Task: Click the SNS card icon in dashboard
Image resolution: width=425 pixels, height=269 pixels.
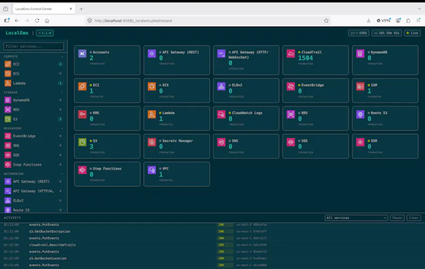Action: 222,142
